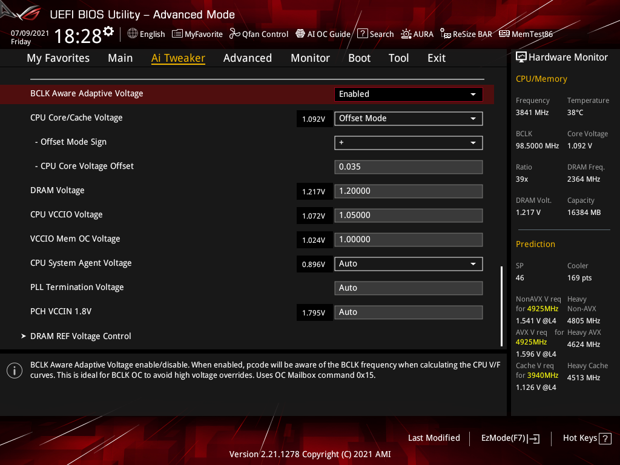The image size is (620, 465).
Task: Open Qfan Control fan icon
Action: tap(235, 34)
